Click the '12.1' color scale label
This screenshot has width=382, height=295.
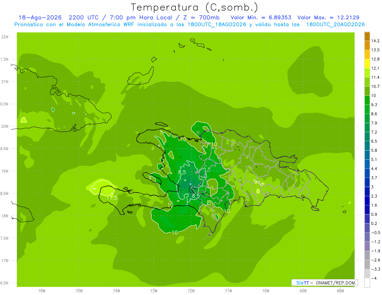[375, 68]
